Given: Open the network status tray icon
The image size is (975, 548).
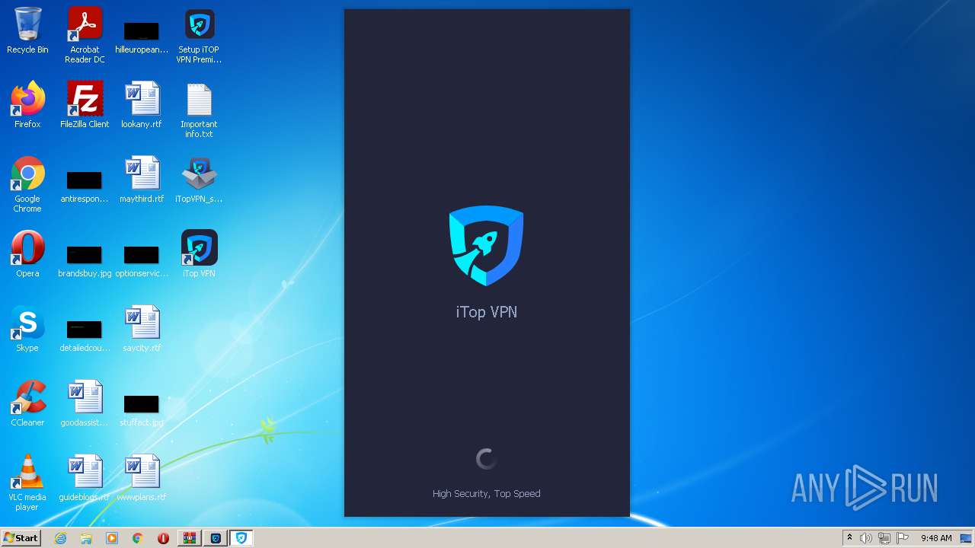Looking at the screenshot, I should point(884,538).
